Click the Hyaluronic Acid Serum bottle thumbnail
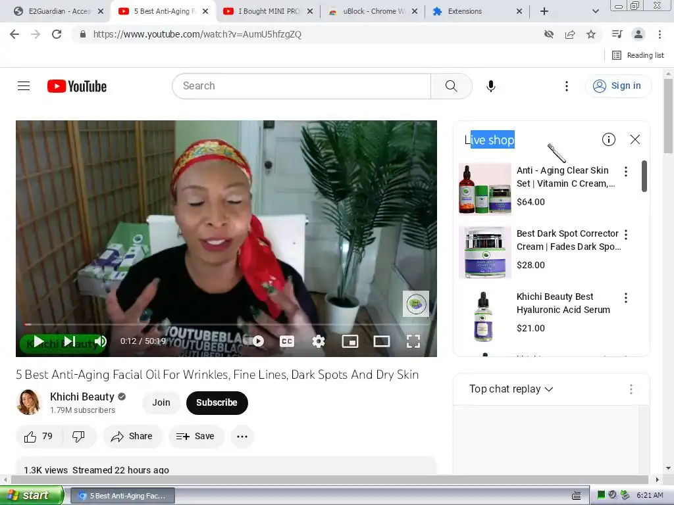This screenshot has width=674, height=505. [485, 316]
